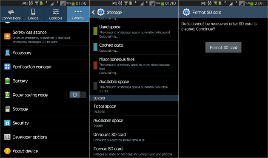The height and width of the screenshot is (158, 268).
Task: Tap the Storage SD card icon
Action: click(7, 109)
